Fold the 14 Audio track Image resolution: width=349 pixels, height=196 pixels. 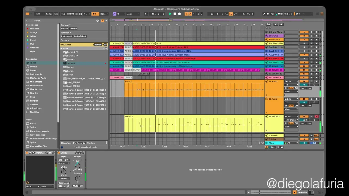(x=267, y=81)
